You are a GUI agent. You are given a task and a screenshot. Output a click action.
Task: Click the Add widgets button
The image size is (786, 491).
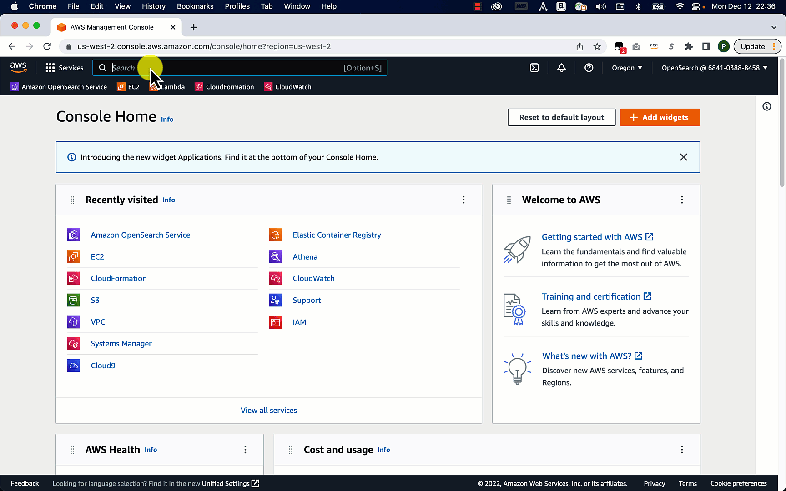tap(660, 117)
